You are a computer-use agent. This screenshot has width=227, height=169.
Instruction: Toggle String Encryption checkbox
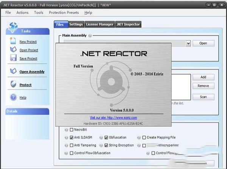(106, 145)
